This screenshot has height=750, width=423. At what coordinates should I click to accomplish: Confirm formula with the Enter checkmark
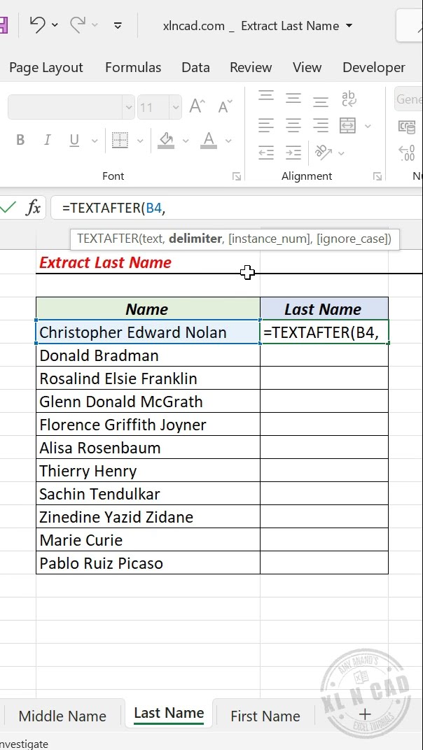(8, 207)
